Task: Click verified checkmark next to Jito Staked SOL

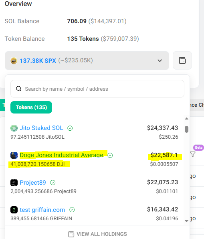Action: coord(70,128)
